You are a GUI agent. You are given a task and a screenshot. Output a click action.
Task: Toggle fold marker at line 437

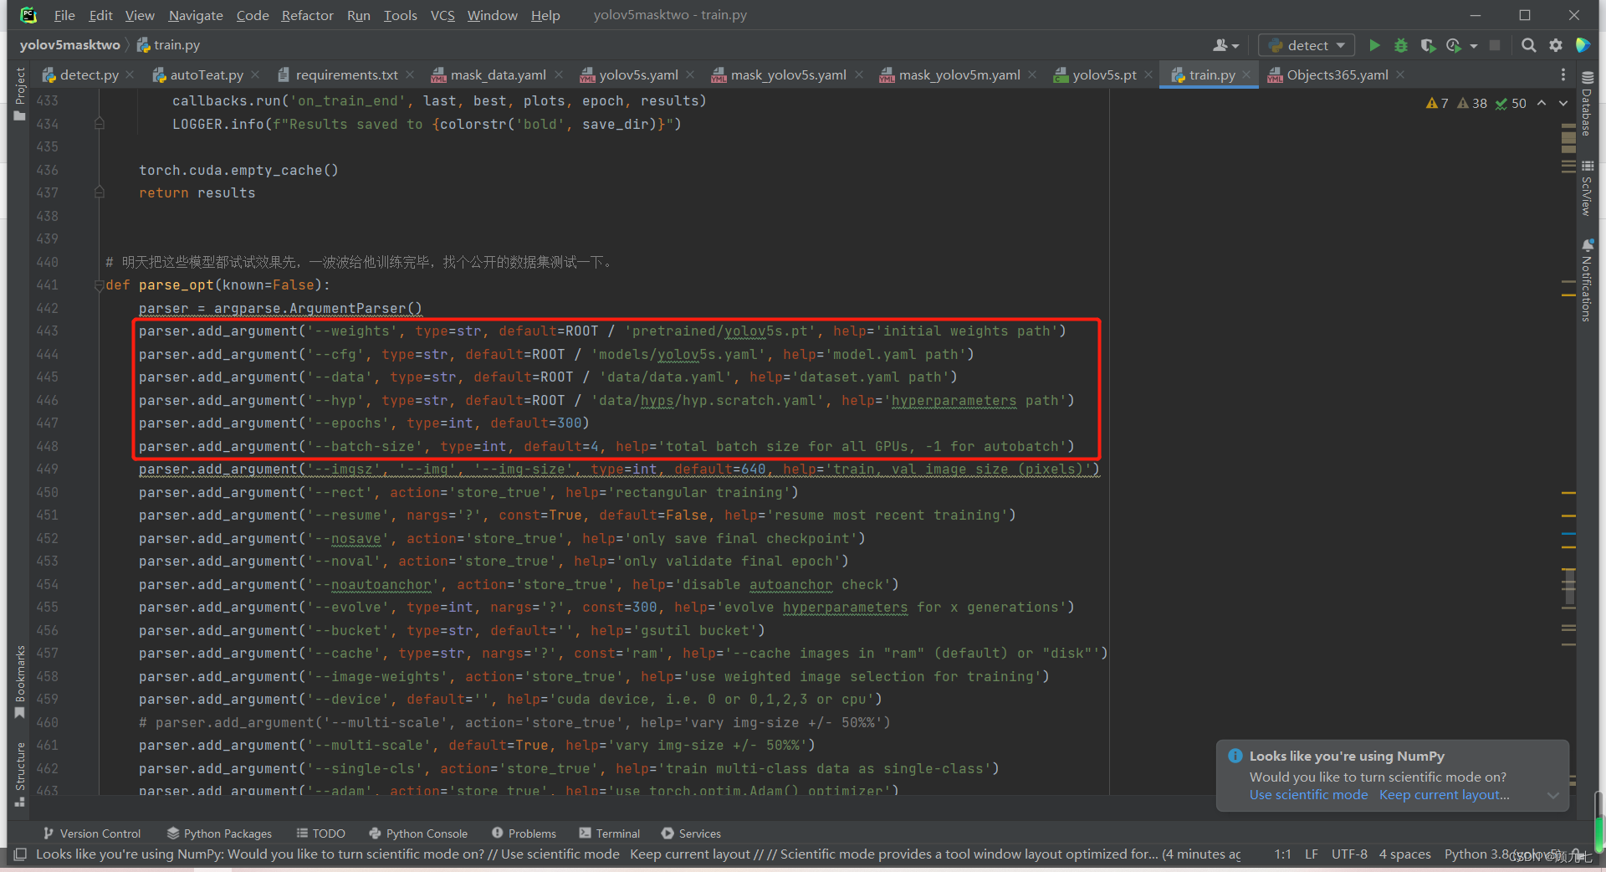point(99,192)
